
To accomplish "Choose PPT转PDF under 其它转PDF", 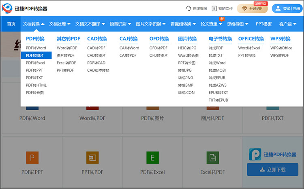I will pos(65,70).
